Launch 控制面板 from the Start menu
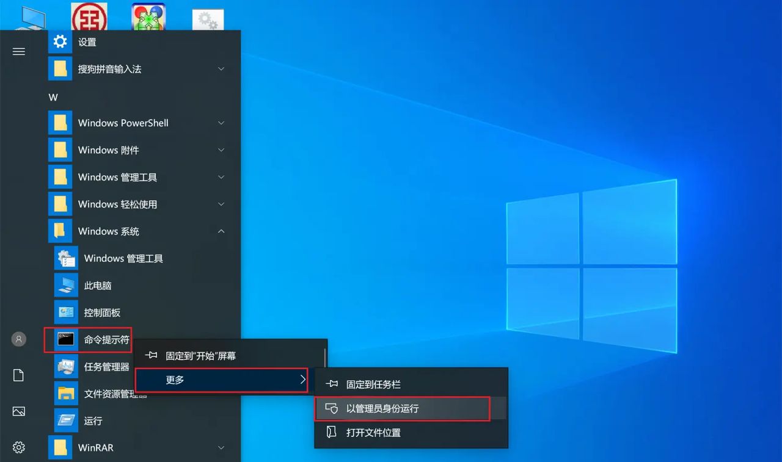Image resolution: width=782 pixels, height=462 pixels. (103, 312)
